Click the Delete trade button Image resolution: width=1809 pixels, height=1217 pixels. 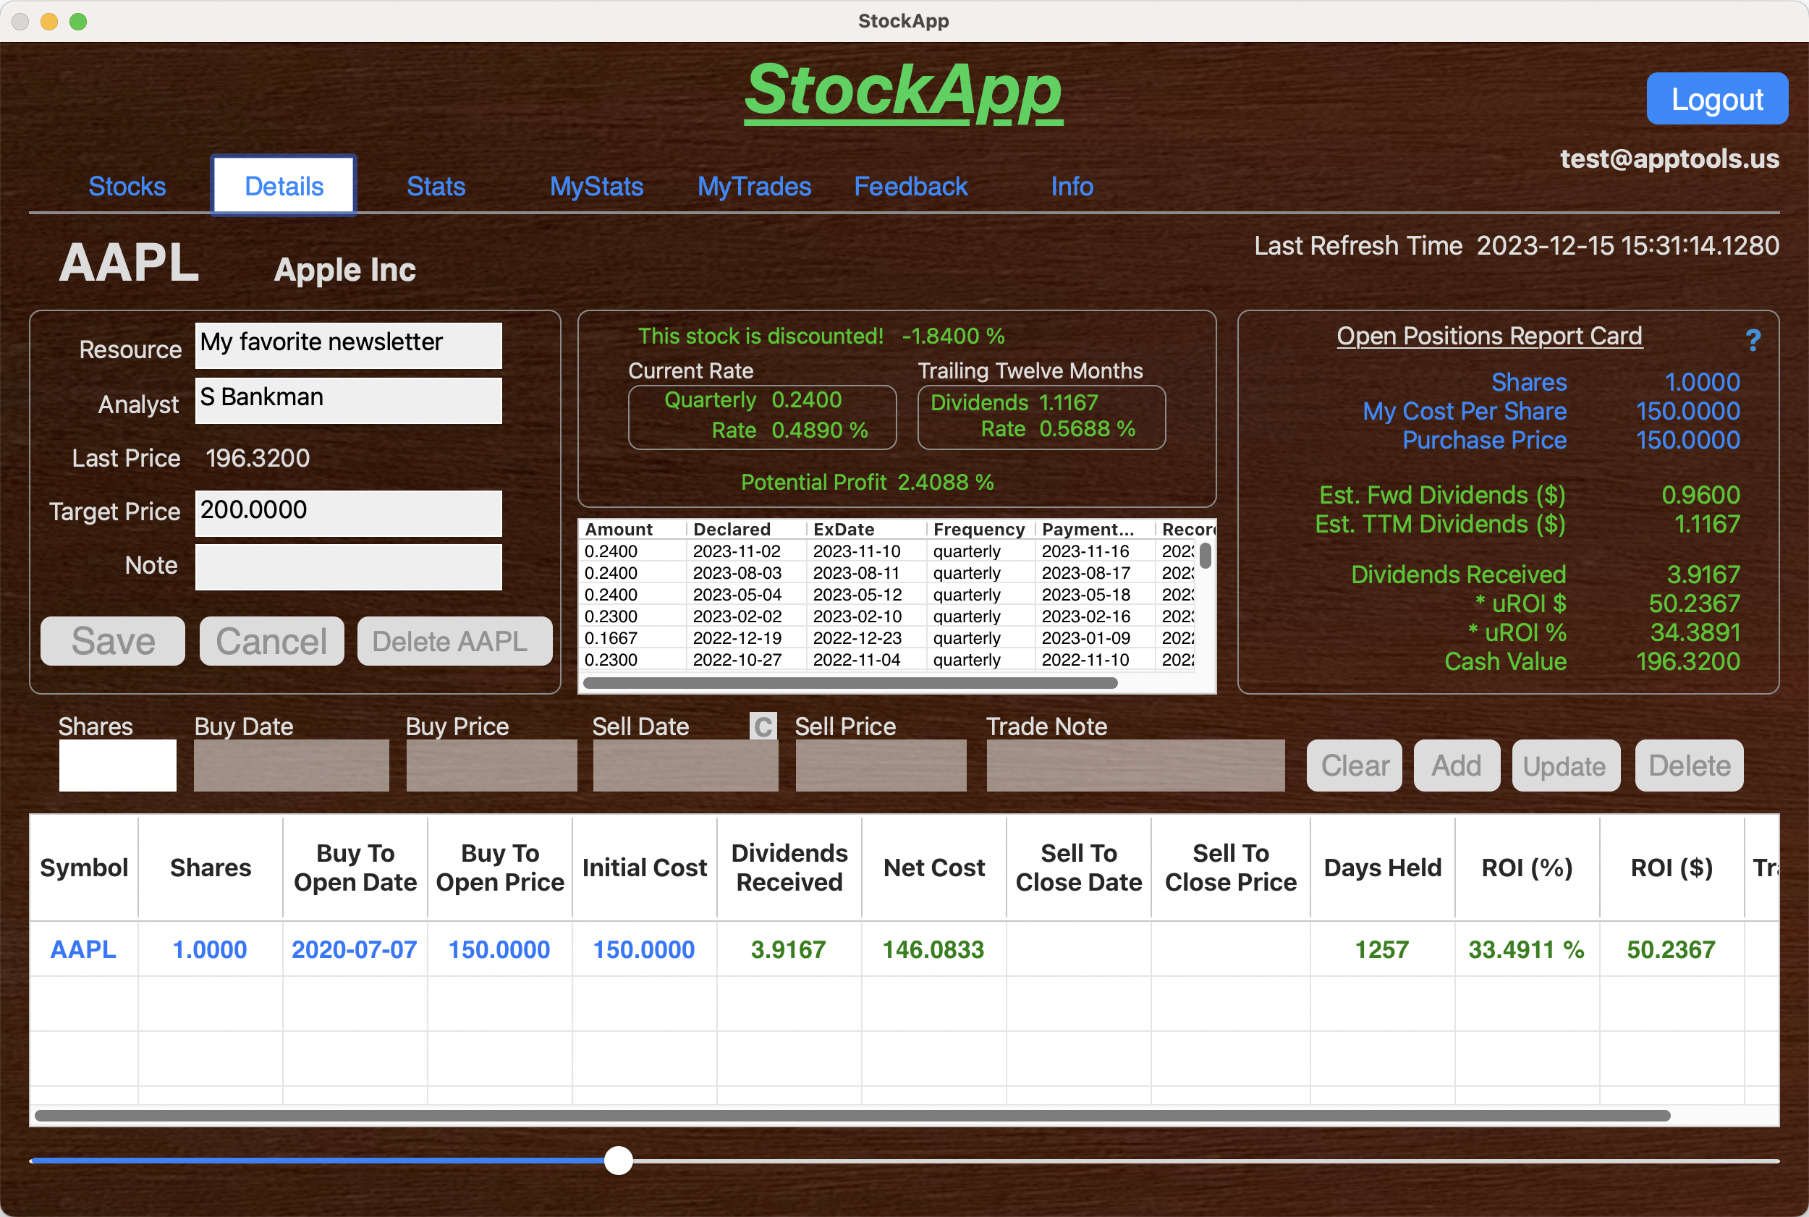coord(1689,766)
